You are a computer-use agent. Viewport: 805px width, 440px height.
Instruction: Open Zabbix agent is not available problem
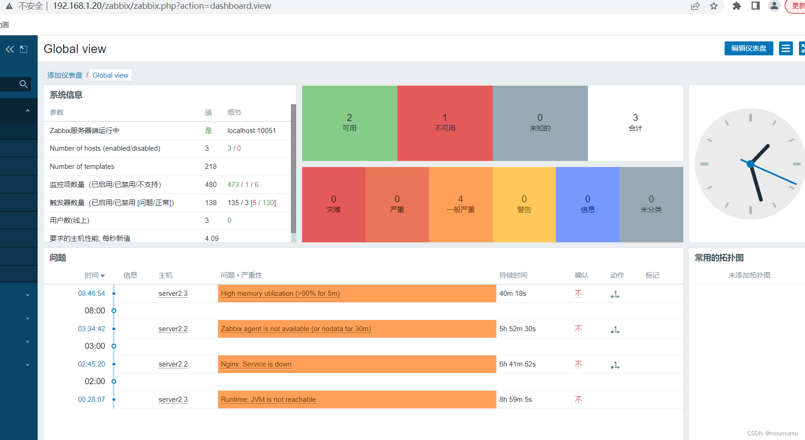(x=296, y=329)
